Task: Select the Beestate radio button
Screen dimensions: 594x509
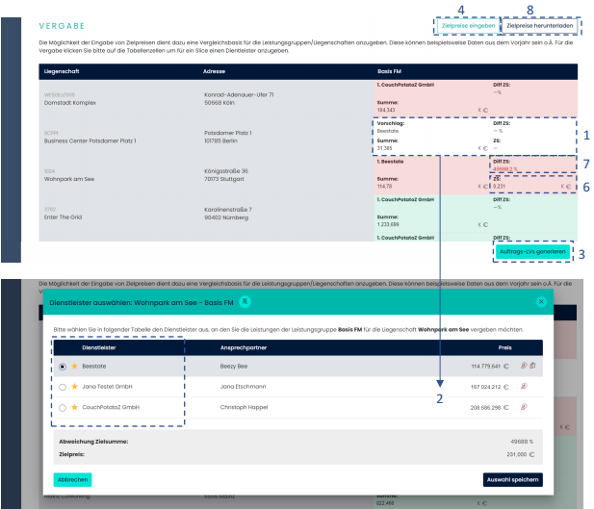Action: [x=63, y=366]
